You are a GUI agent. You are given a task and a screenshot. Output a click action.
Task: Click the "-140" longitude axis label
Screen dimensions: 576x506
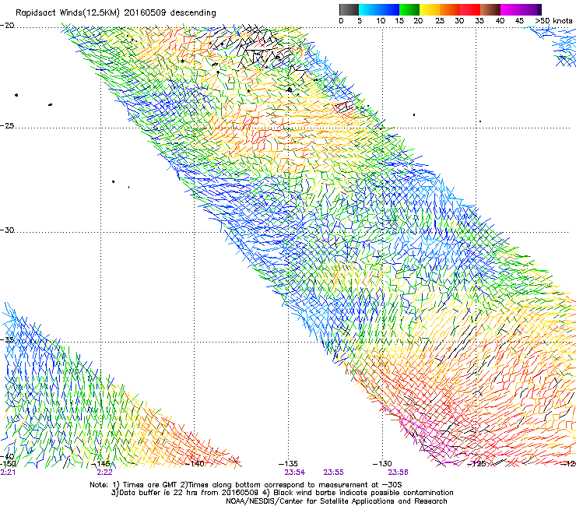pyautogui.click(x=195, y=463)
